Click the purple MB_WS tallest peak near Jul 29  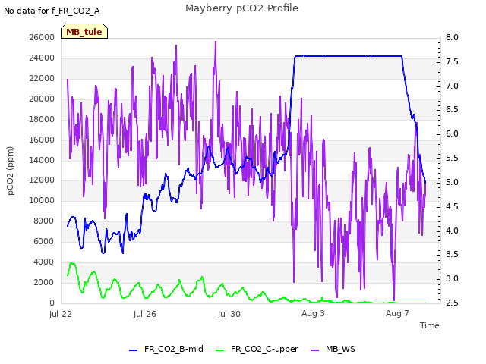(x=216, y=42)
